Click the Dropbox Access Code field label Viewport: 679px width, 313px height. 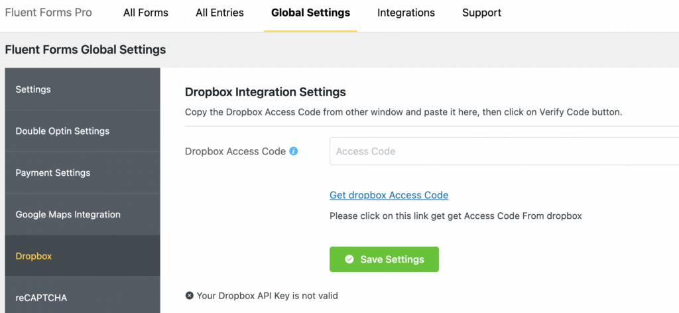[235, 151]
